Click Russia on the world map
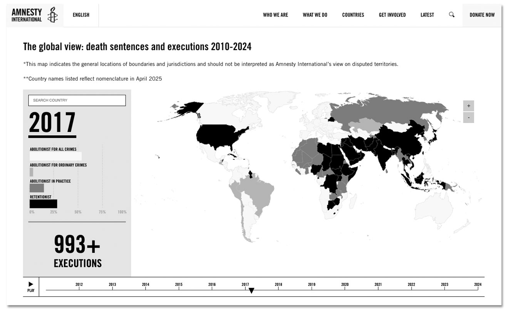The image size is (508, 309). [x=385, y=110]
